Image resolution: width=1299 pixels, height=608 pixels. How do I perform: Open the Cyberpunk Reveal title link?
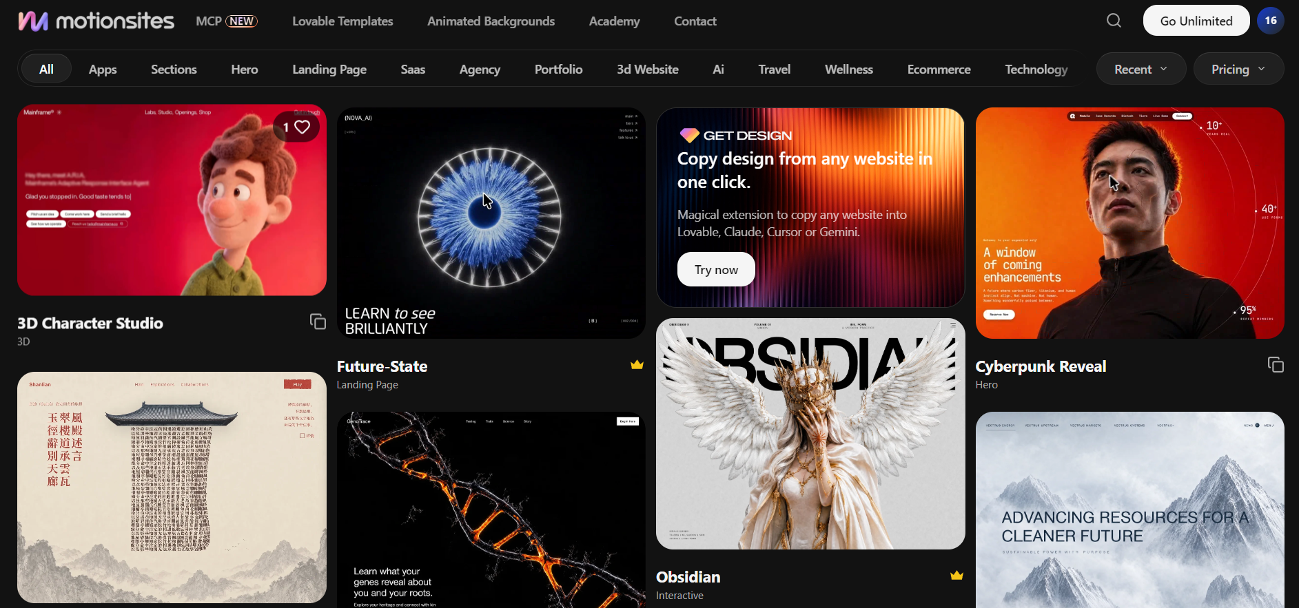pyautogui.click(x=1041, y=366)
